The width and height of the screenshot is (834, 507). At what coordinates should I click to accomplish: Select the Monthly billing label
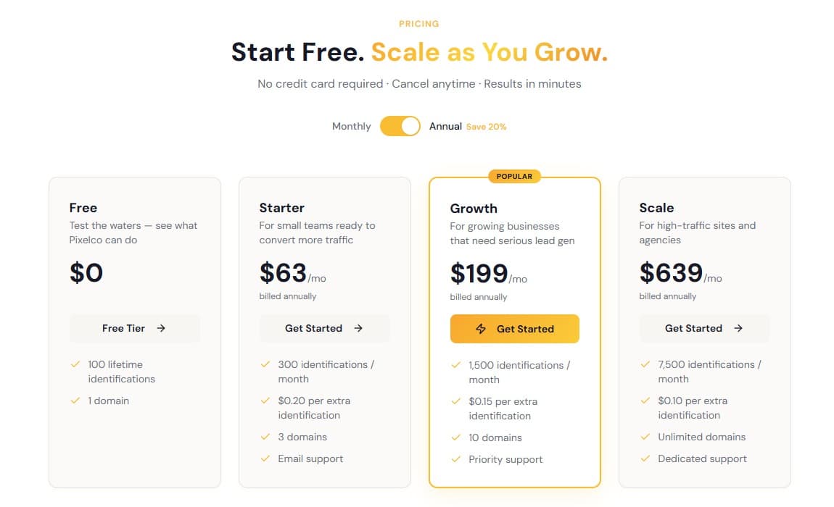tap(351, 126)
